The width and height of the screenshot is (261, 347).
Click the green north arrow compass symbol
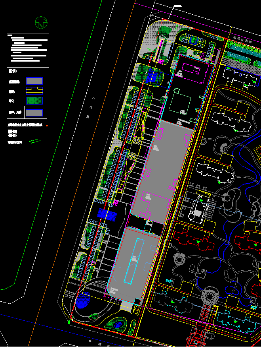(40, 23)
